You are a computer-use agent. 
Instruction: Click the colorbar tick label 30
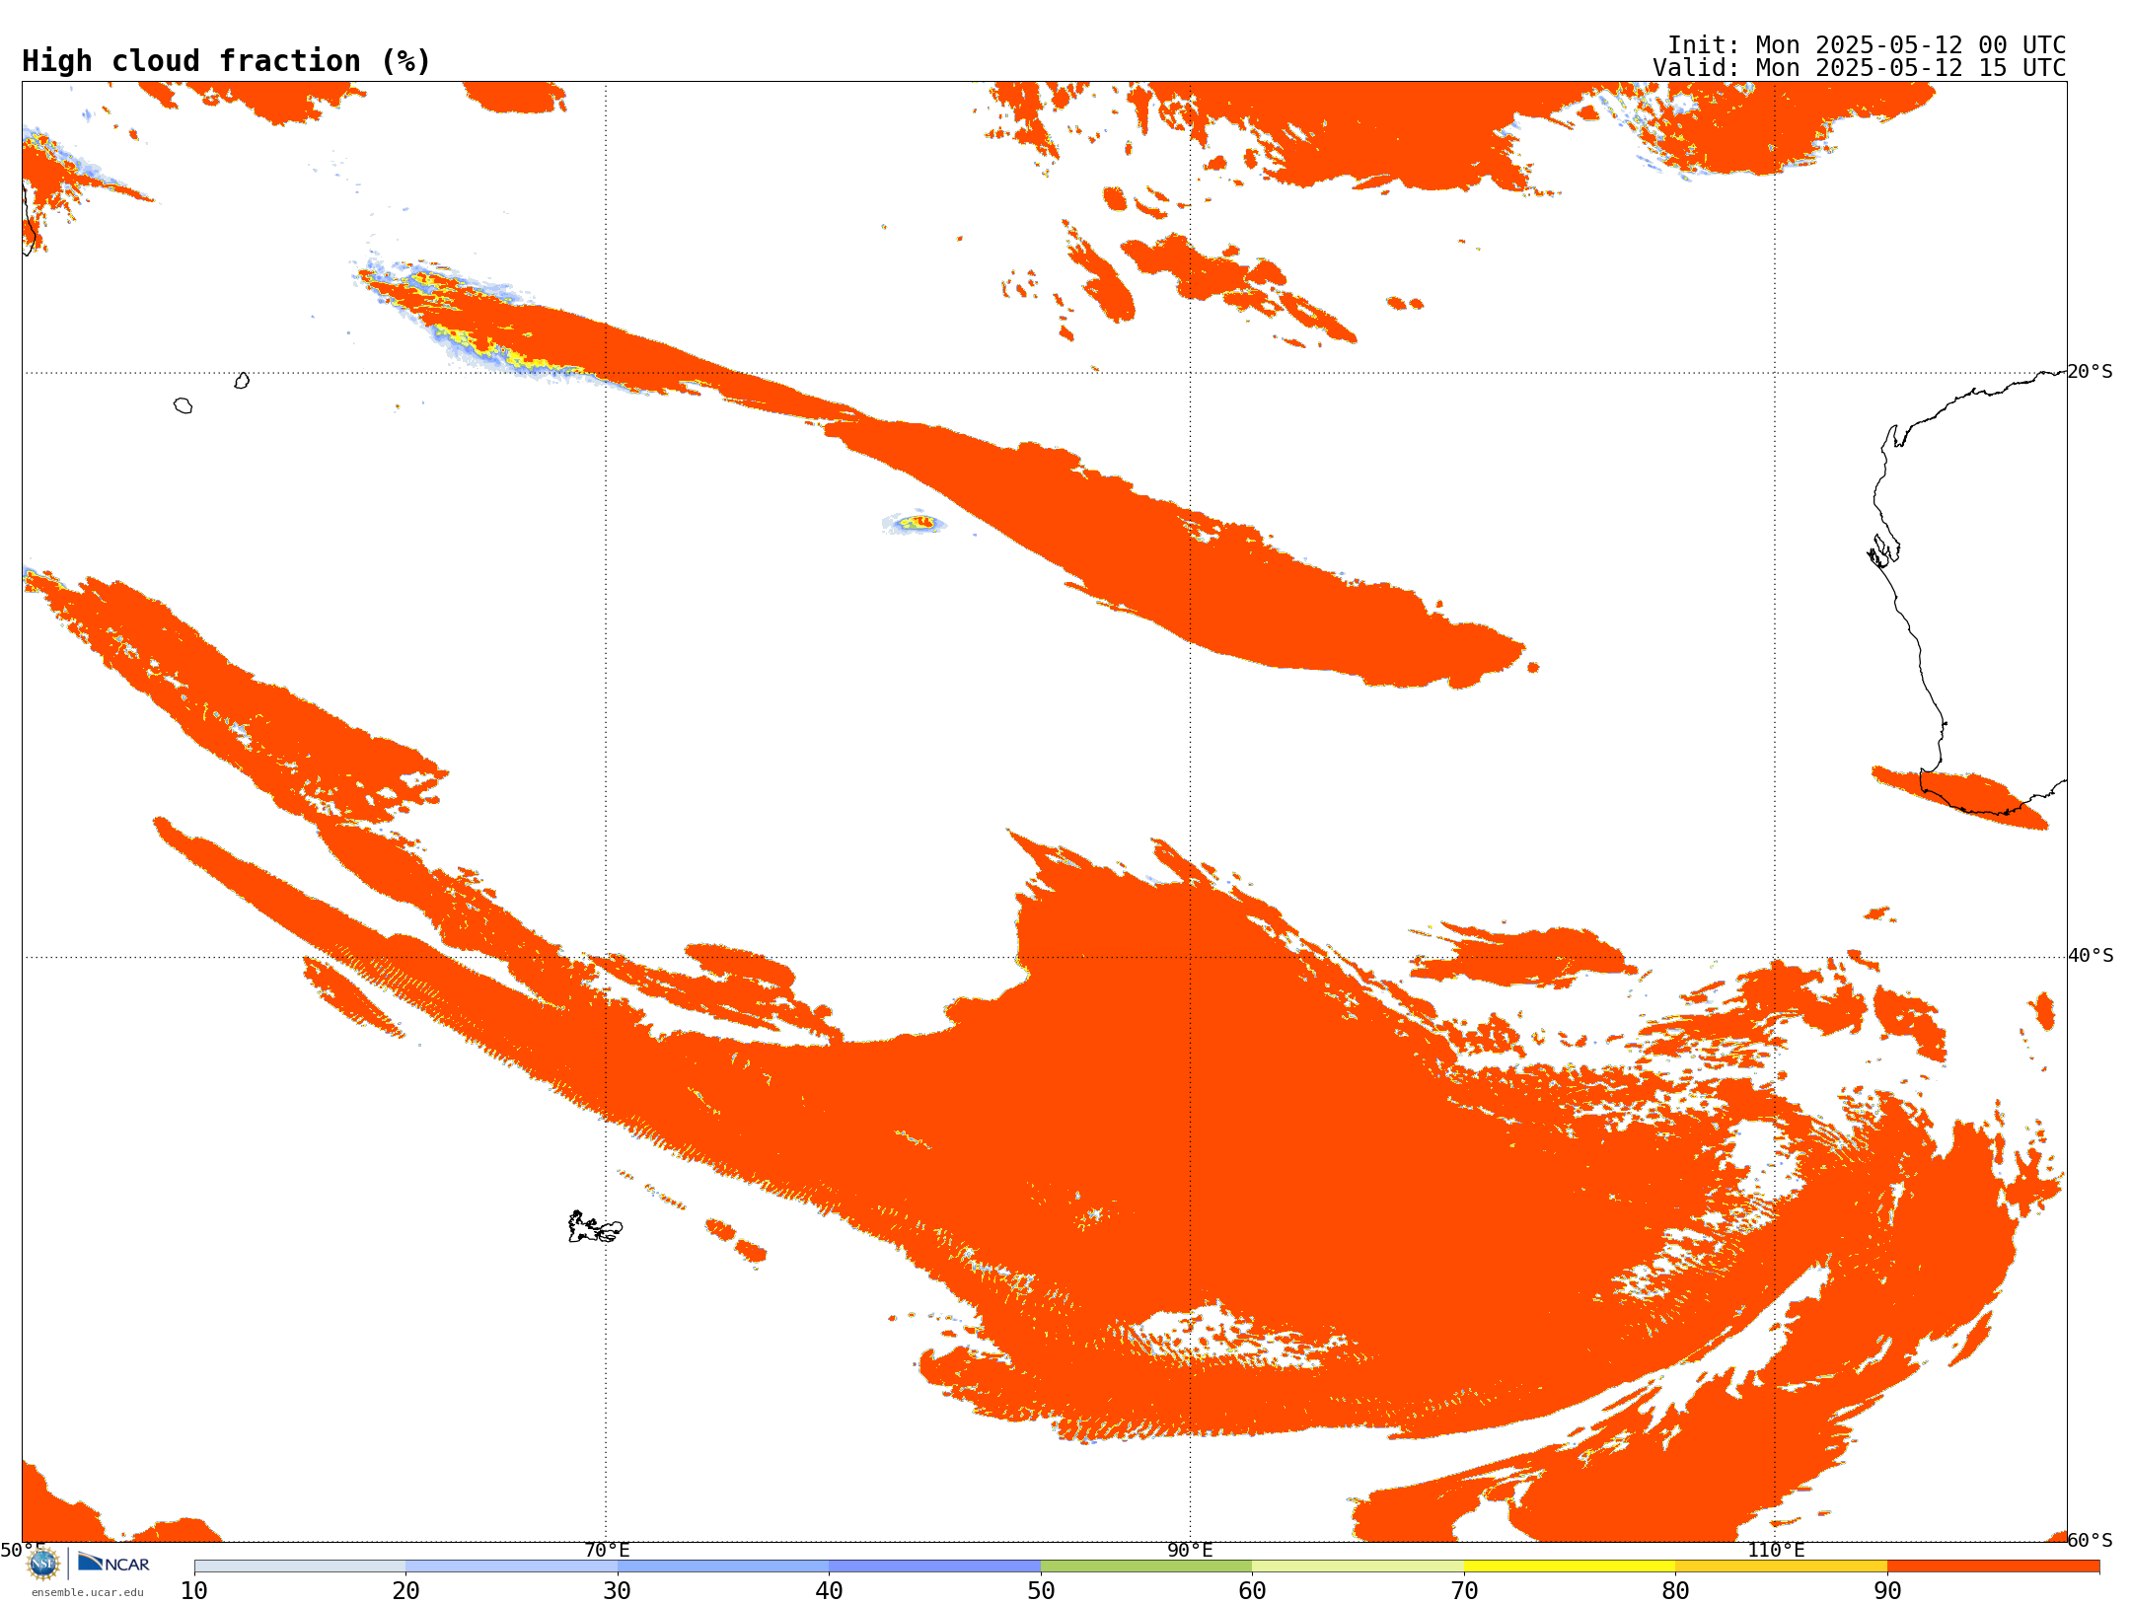(x=618, y=1591)
